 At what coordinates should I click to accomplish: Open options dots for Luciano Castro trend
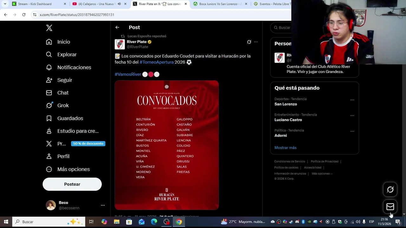[352, 116]
